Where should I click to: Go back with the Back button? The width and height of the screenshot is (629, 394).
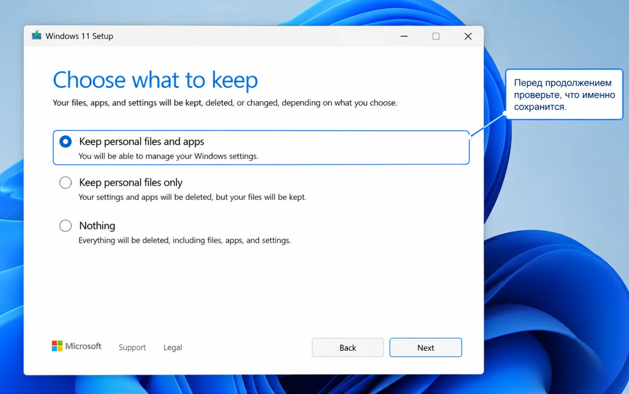coord(348,348)
